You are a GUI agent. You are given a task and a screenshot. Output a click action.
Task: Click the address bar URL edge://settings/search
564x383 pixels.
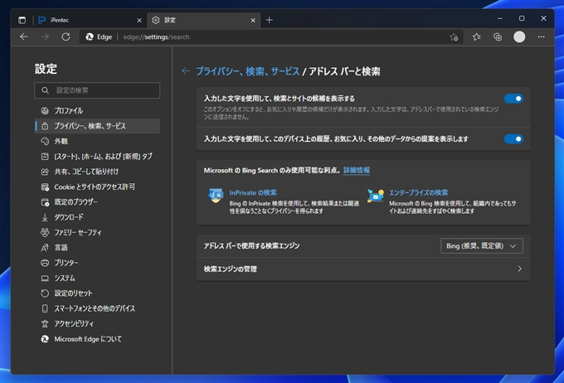pos(156,37)
